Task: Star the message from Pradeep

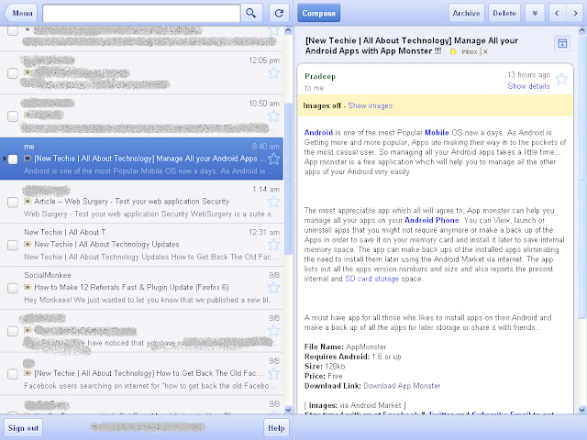Action: [x=561, y=80]
